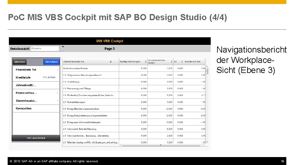The image size is (294, 165).
Task: Select the LV Informatik Betrieb/Wartung row
Action: tap(134, 129)
